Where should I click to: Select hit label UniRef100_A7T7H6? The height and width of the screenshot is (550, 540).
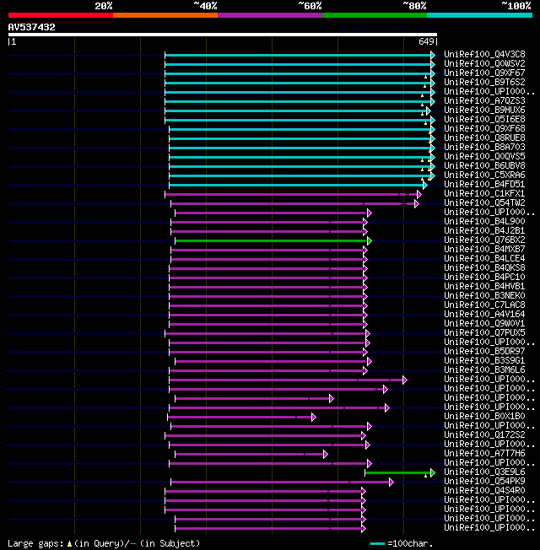pyautogui.click(x=484, y=454)
